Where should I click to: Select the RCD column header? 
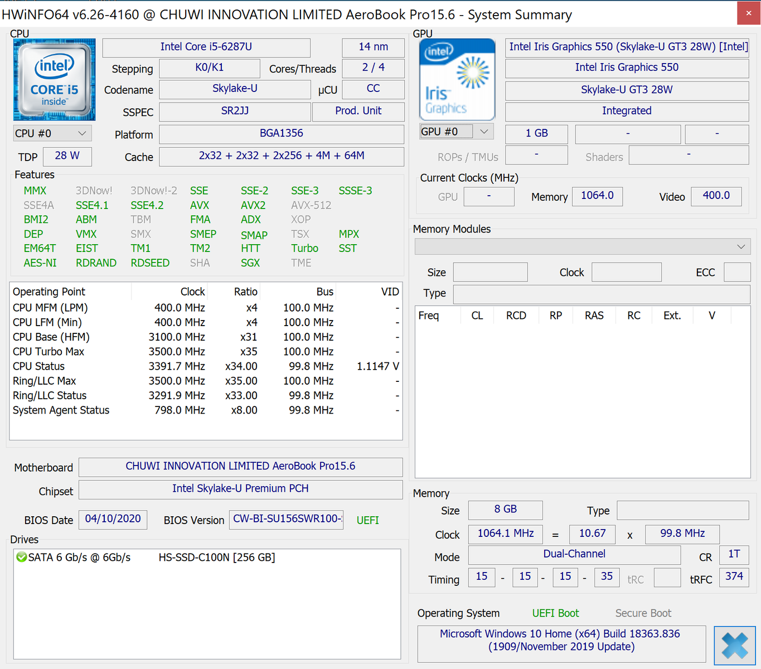coord(516,316)
